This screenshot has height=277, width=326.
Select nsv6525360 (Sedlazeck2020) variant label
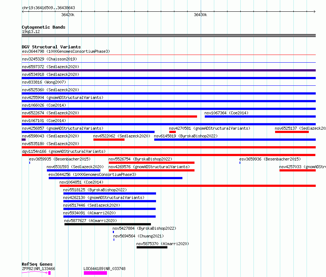[x=51, y=90]
